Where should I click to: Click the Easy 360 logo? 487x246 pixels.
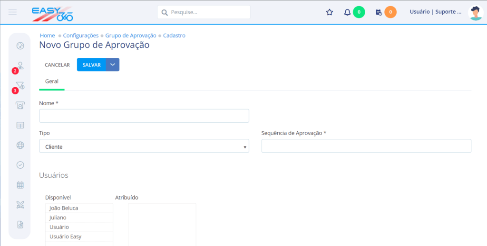click(x=52, y=14)
